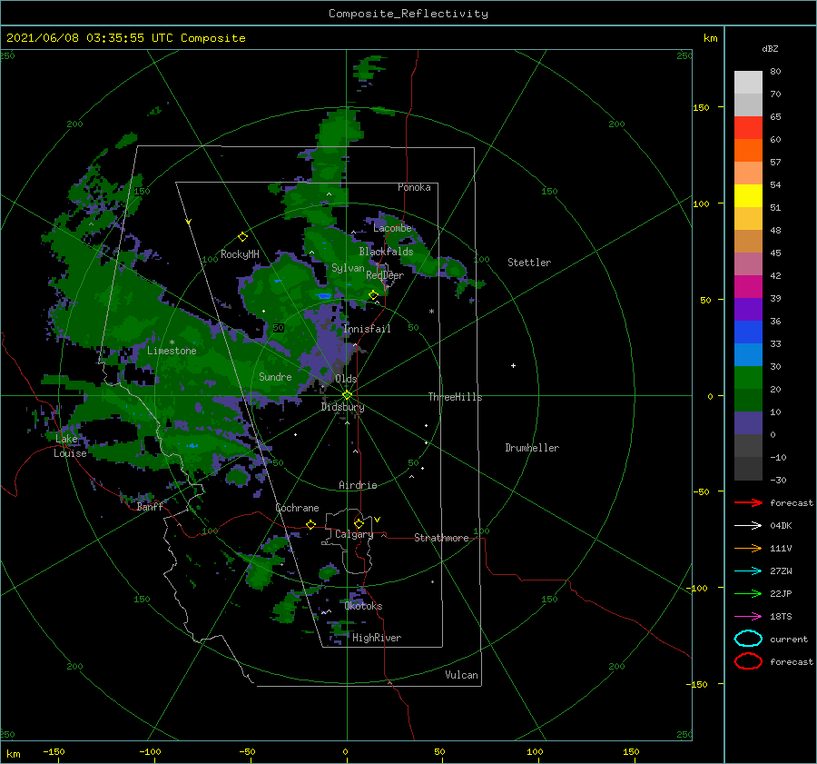Click the Sylvan label
817x764 pixels.
click(348, 268)
